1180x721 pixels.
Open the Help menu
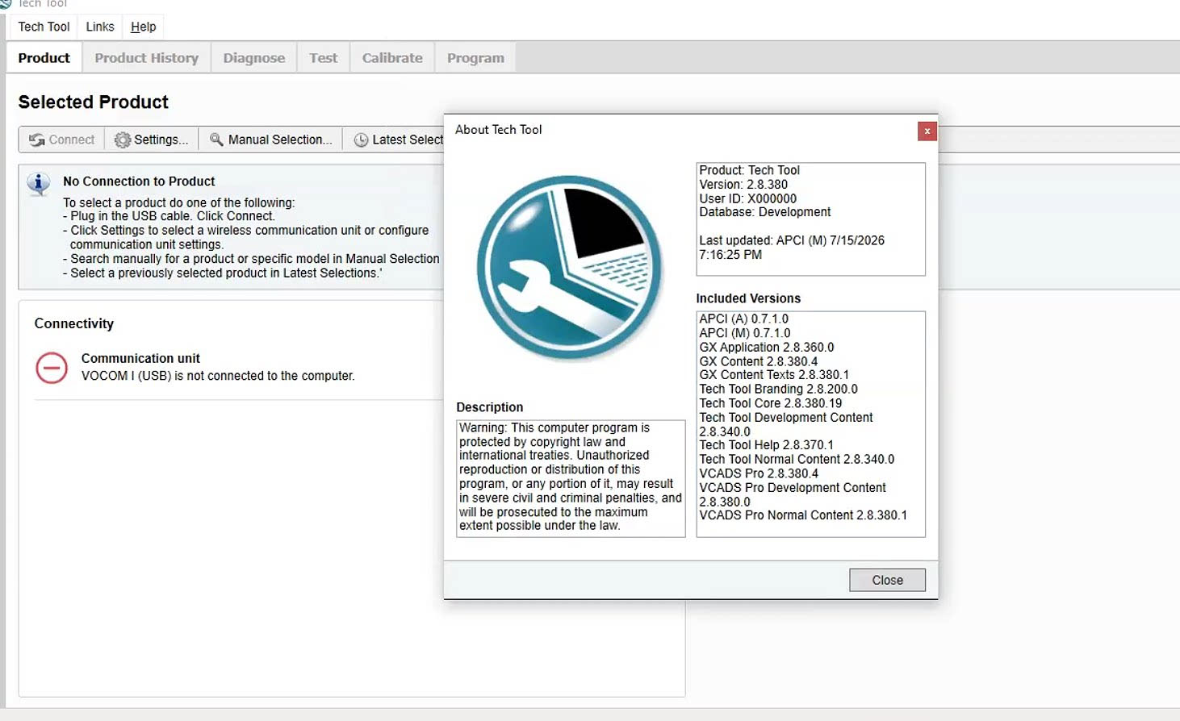coord(144,27)
